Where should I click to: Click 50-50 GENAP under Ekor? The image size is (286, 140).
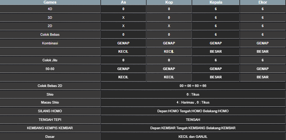tap(263, 69)
